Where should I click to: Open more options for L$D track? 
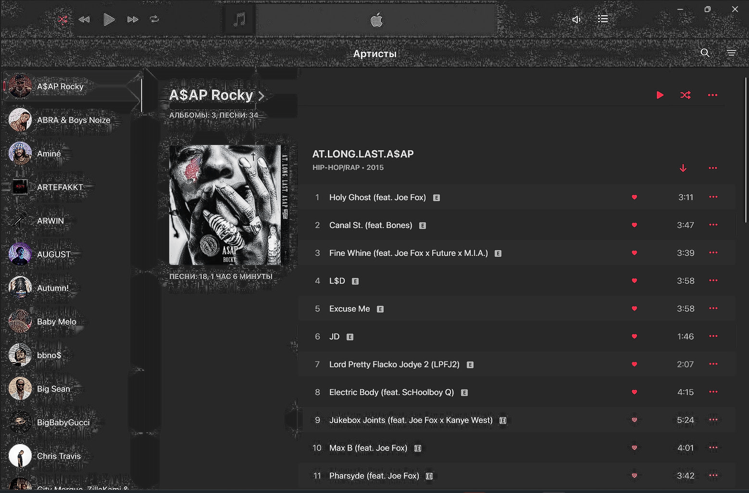click(x=713, y=280)
